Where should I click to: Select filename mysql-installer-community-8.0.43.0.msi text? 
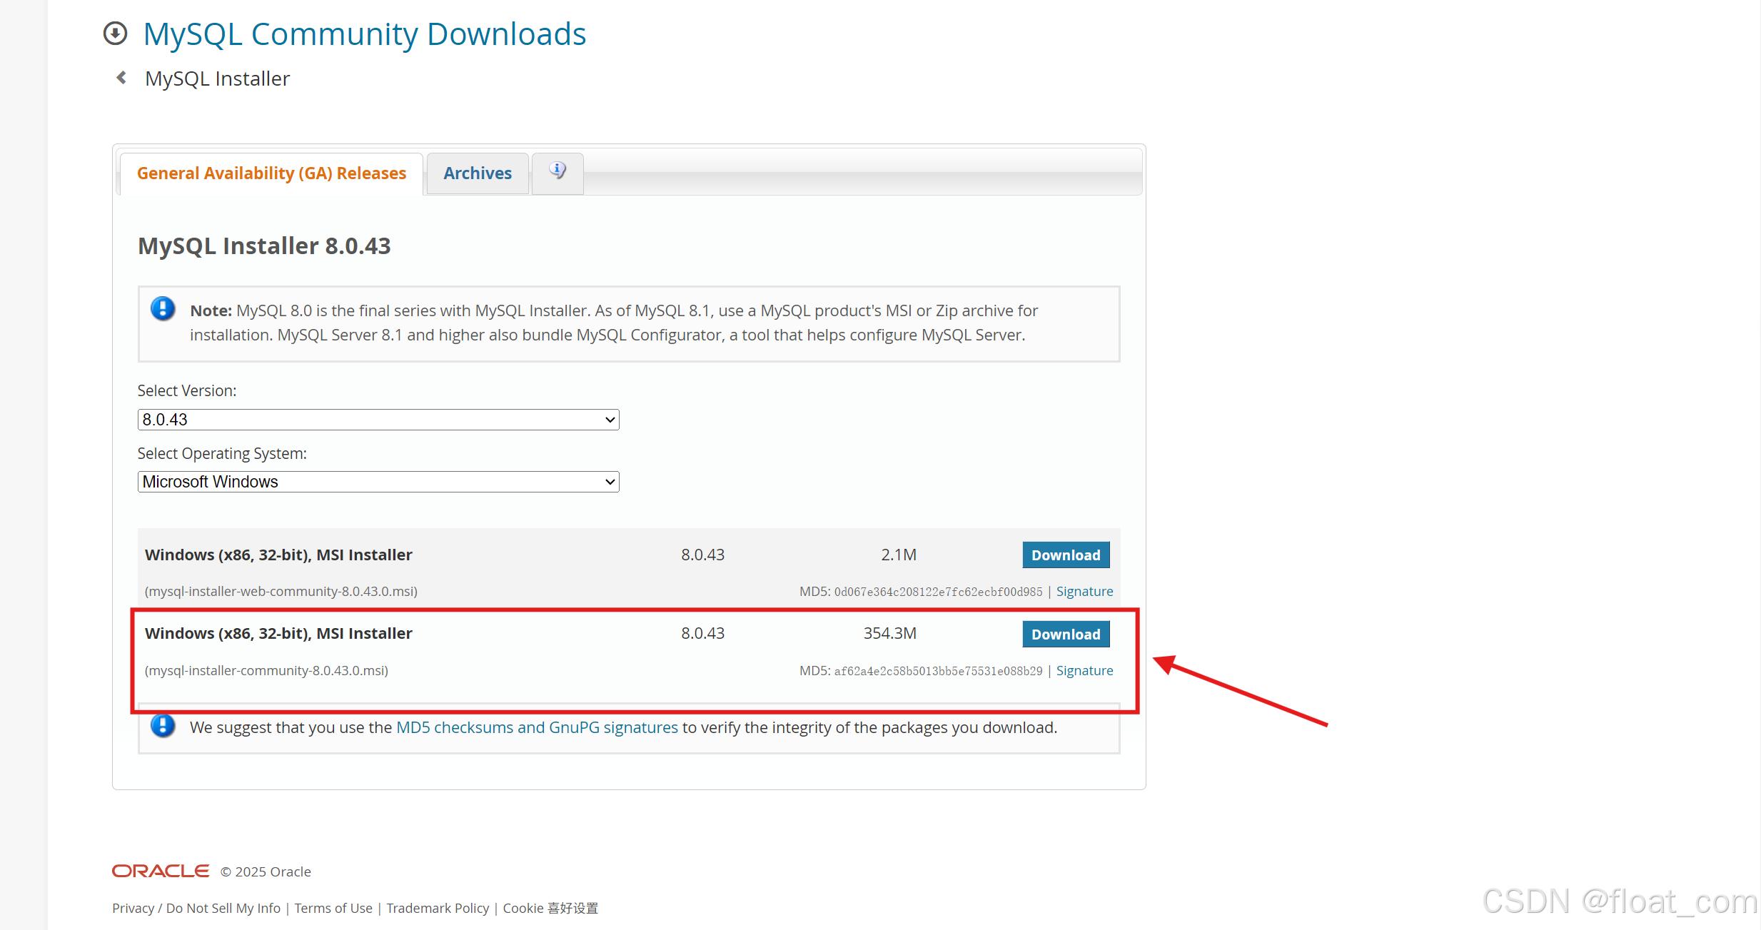point(266,670)
